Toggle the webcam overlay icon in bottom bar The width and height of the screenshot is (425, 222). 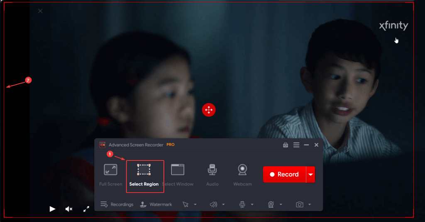click(x=271, y=205)
